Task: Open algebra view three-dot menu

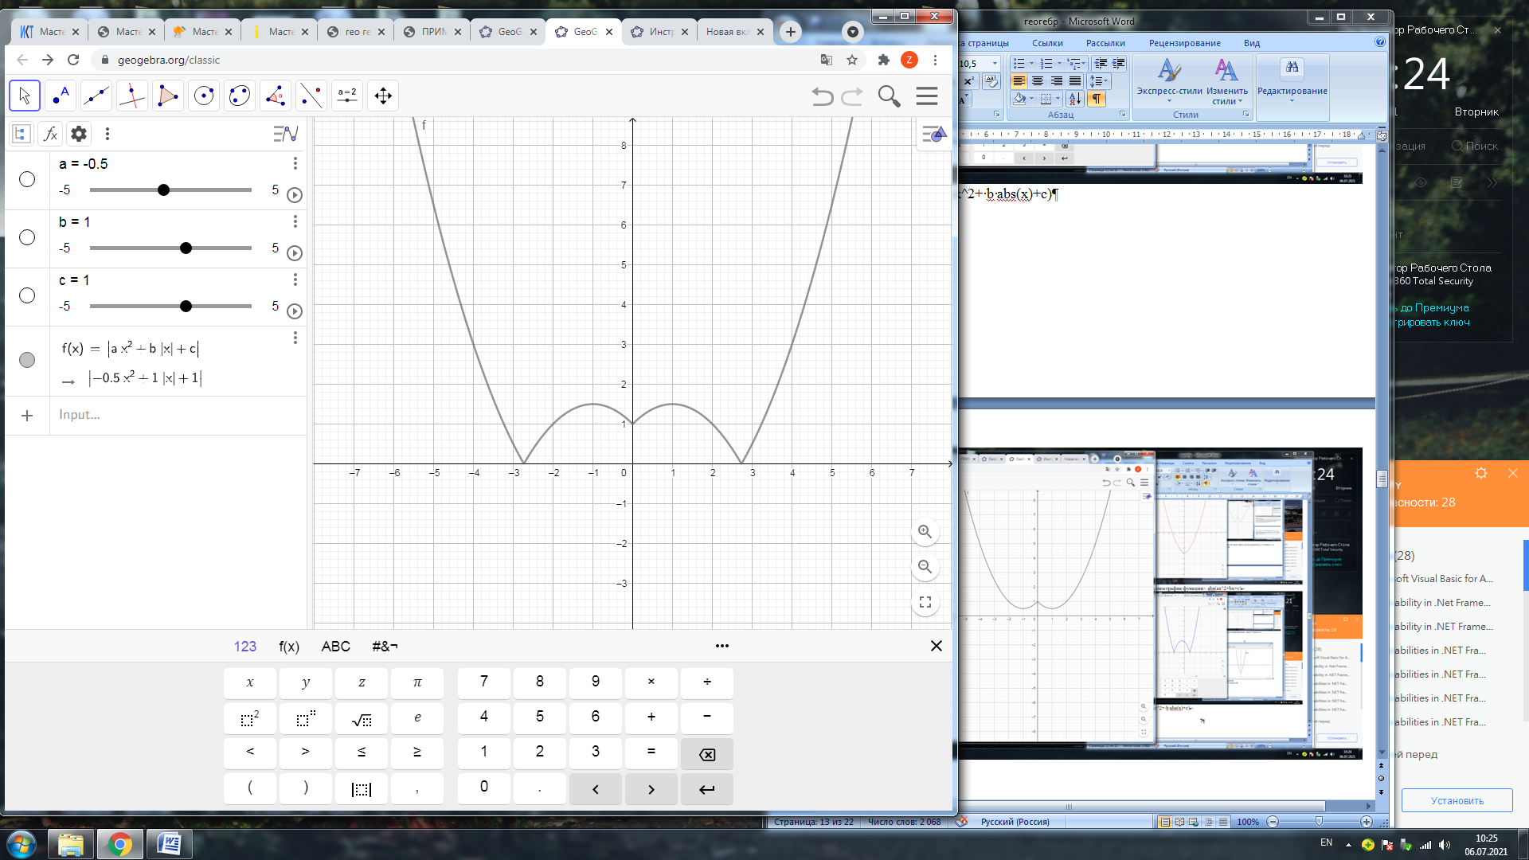Action: point(108,134)
